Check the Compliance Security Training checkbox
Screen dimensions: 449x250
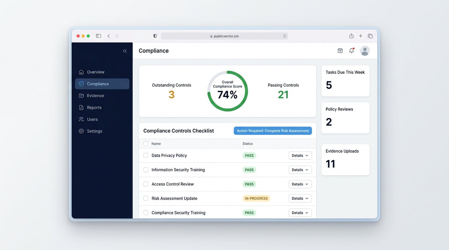click(x=146, y=213)
